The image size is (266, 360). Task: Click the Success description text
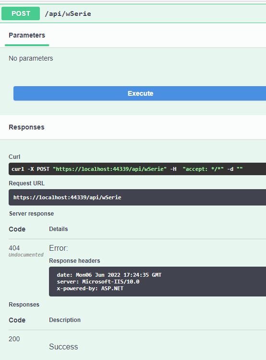(x=63, y=347)
